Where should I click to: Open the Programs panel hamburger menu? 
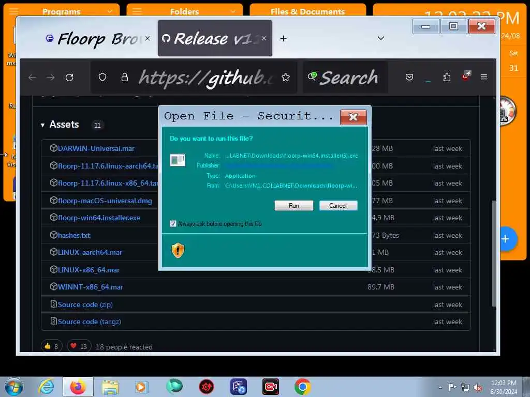pos(13,11)
